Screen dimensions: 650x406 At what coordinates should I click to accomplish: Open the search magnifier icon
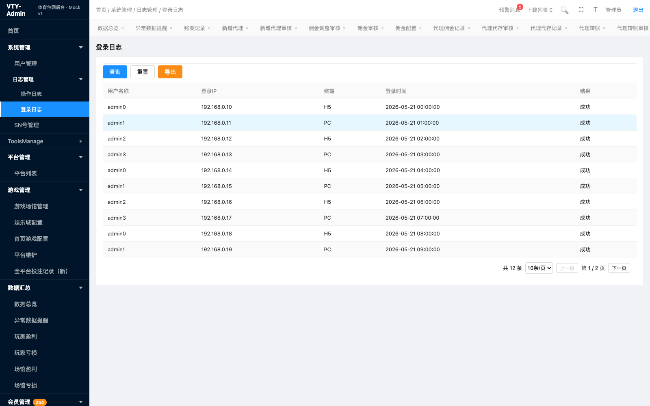pos(564,10)
